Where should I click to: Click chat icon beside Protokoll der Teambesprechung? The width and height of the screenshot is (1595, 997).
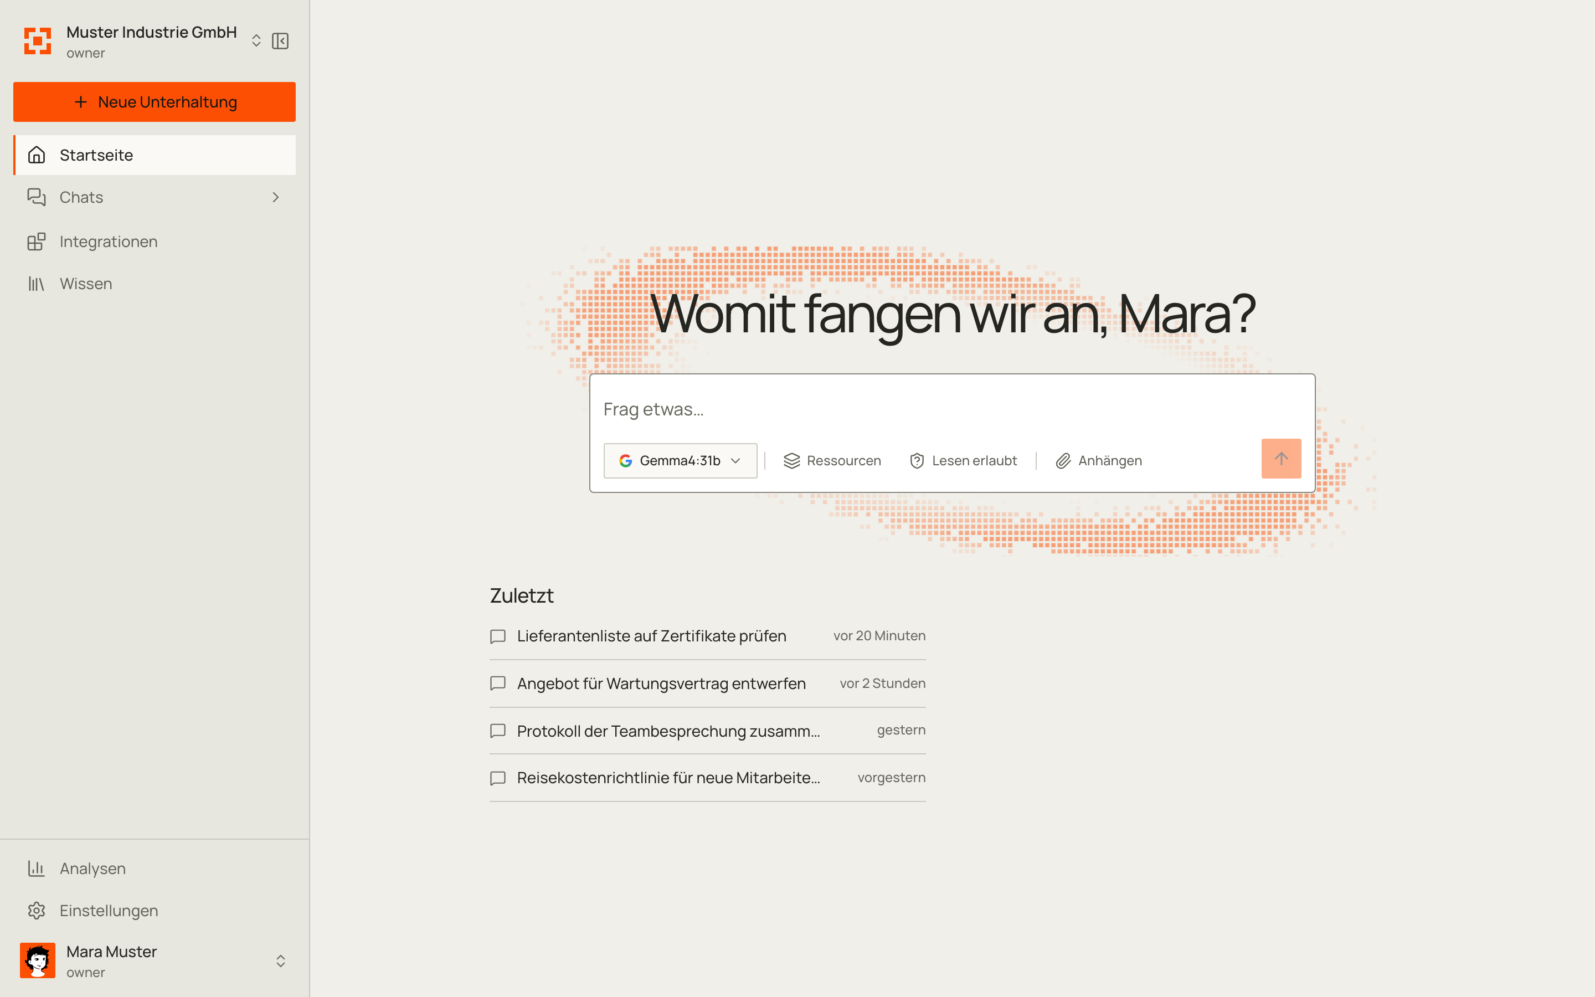click(x=498, y=731)
